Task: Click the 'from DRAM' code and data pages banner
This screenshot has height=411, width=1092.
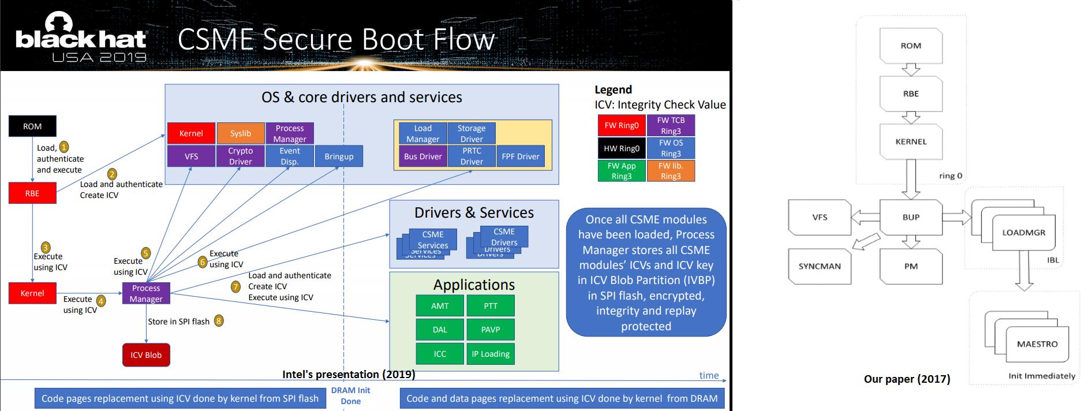Action: tap(562, 398)
